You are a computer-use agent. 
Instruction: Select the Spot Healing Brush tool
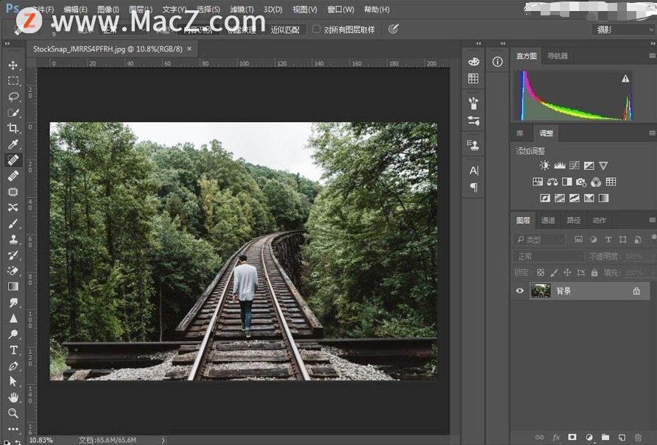pyautogui.click(x=13, y=160)
